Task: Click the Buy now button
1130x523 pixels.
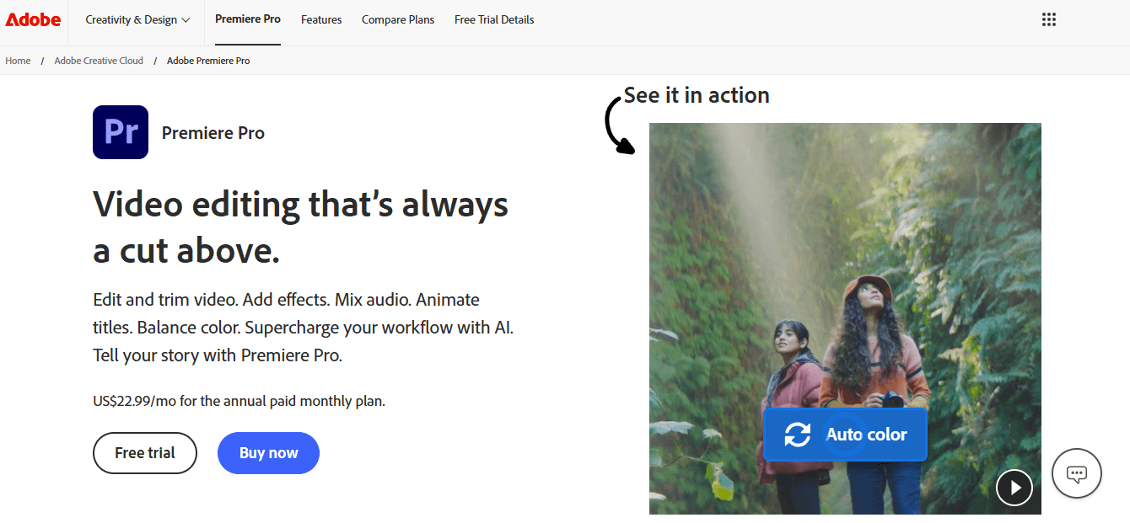Action: pos(268,452)
